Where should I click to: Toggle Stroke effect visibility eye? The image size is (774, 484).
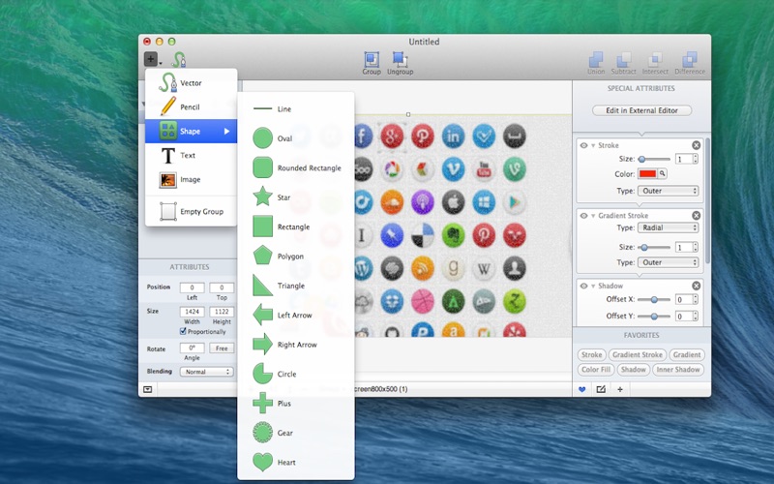583,146
